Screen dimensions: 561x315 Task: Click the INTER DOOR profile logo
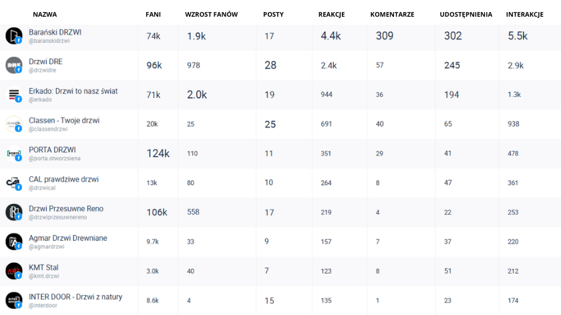tap(14, 300)
